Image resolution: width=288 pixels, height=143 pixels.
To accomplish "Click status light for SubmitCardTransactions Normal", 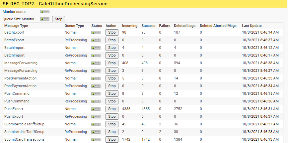I will [x=96, y=140].
